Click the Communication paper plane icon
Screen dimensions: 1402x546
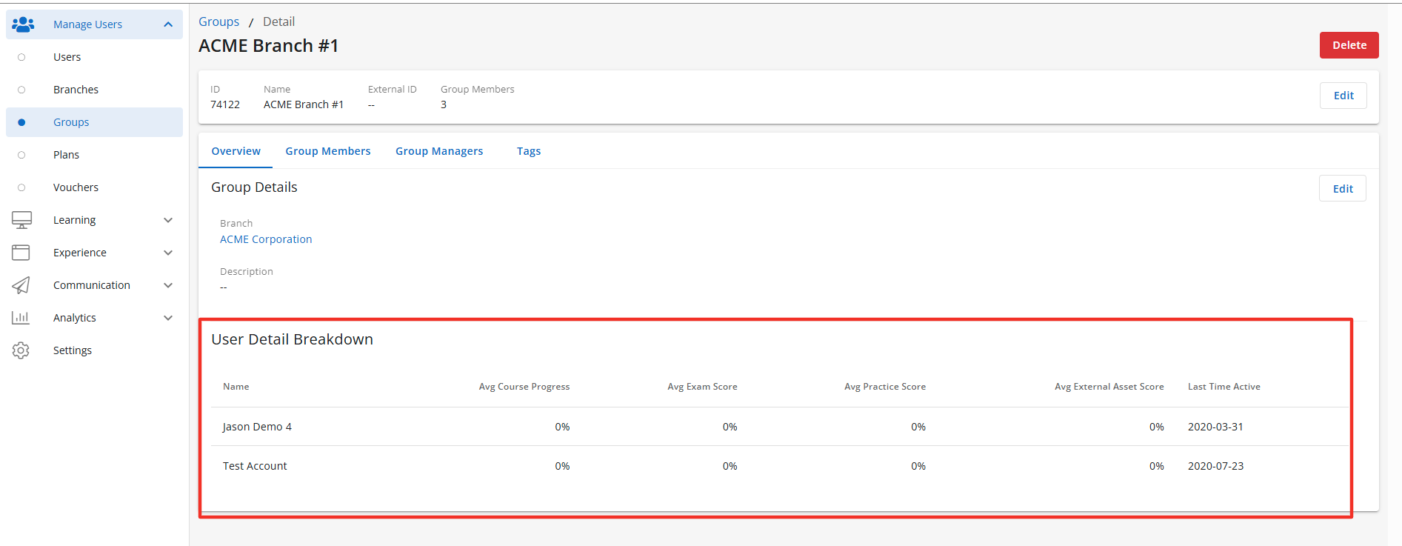(x=21, y=285)
